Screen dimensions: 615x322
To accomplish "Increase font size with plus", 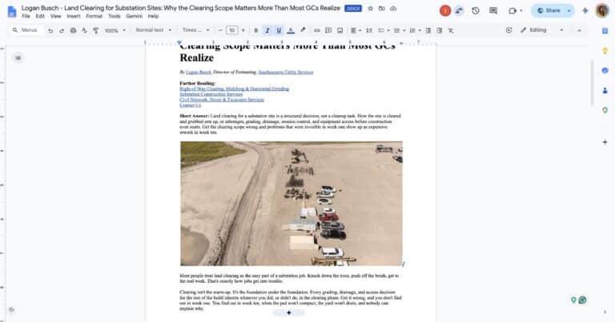I will pos(243,30).
